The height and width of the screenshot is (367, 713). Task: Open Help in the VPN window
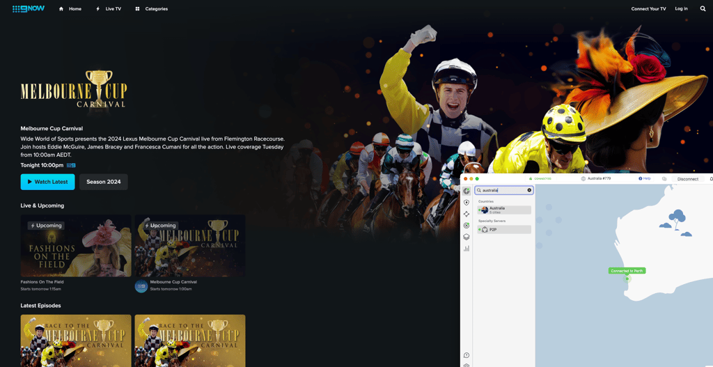[645, 179]
